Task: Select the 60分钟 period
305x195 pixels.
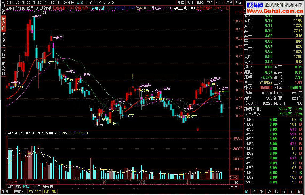Action: 69,2
